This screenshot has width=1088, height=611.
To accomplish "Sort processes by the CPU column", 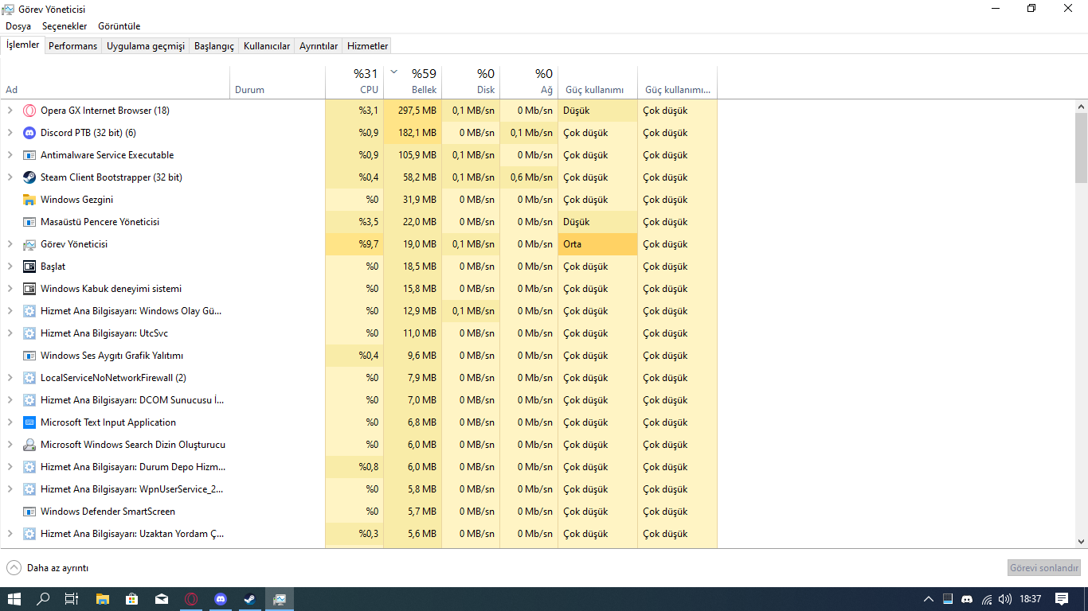I will click(x=354, y=82).
